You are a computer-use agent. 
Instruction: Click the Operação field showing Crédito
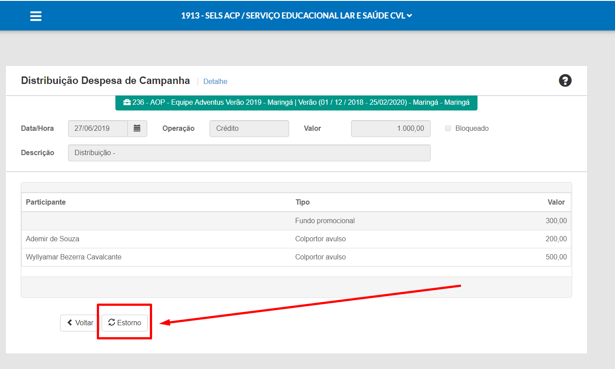(x=249, y=129)
